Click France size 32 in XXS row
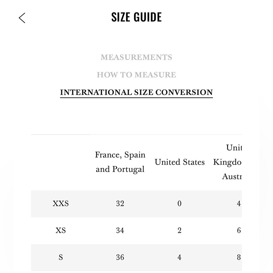Screen dimensions: 273x273 coord(120,204)
